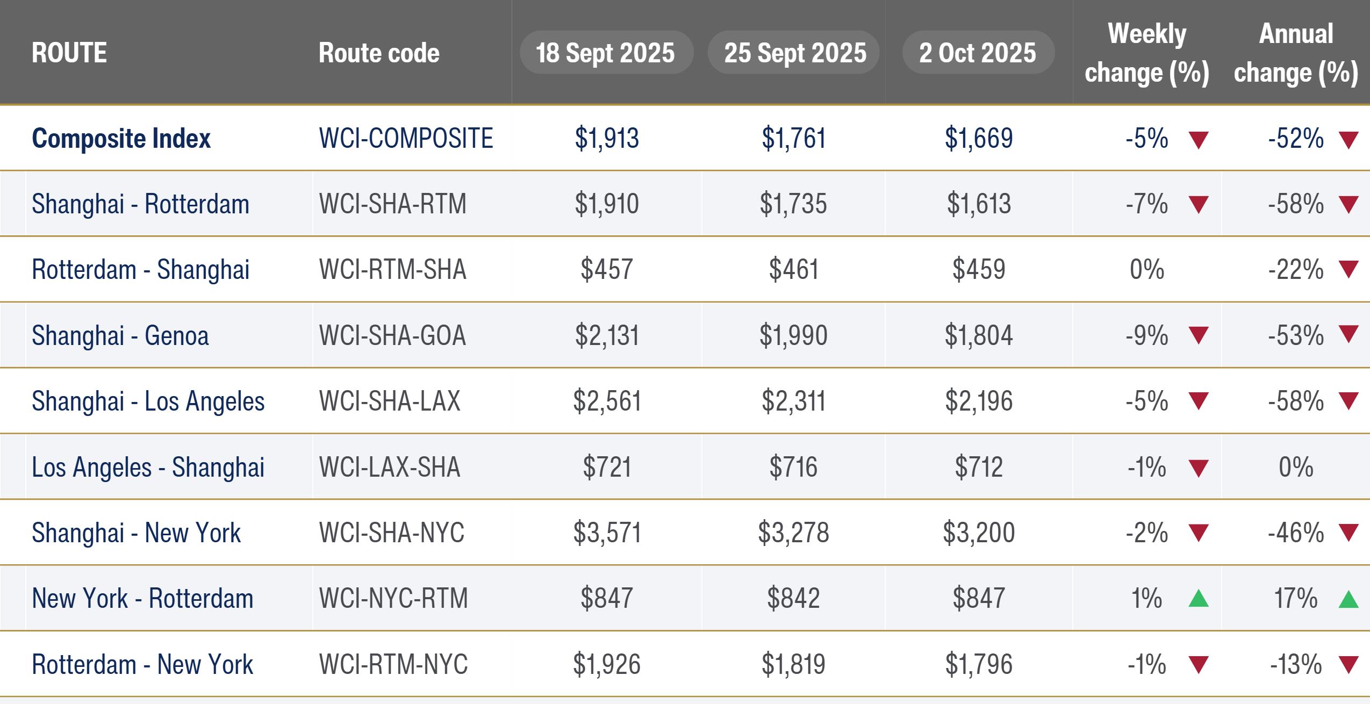Click red arrow next to Shanghai - New York annual -46%
This screenshot has height=704, width=1370.
(1348, 533)
